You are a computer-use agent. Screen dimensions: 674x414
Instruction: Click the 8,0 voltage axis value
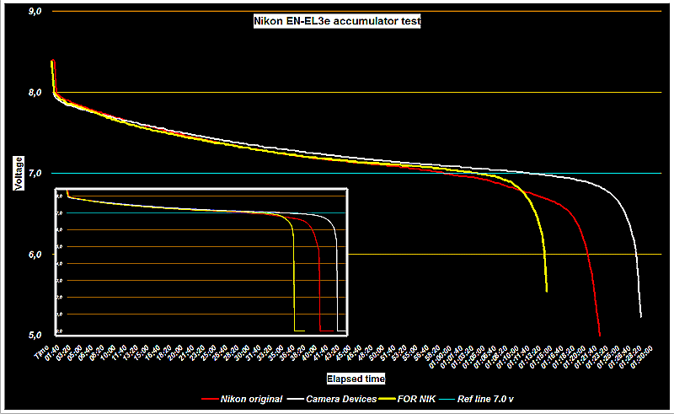coord(35,93)
